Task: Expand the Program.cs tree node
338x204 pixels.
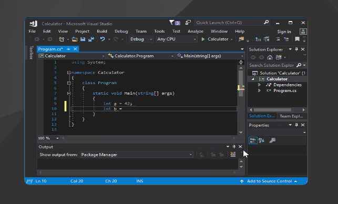Action: 259,90
